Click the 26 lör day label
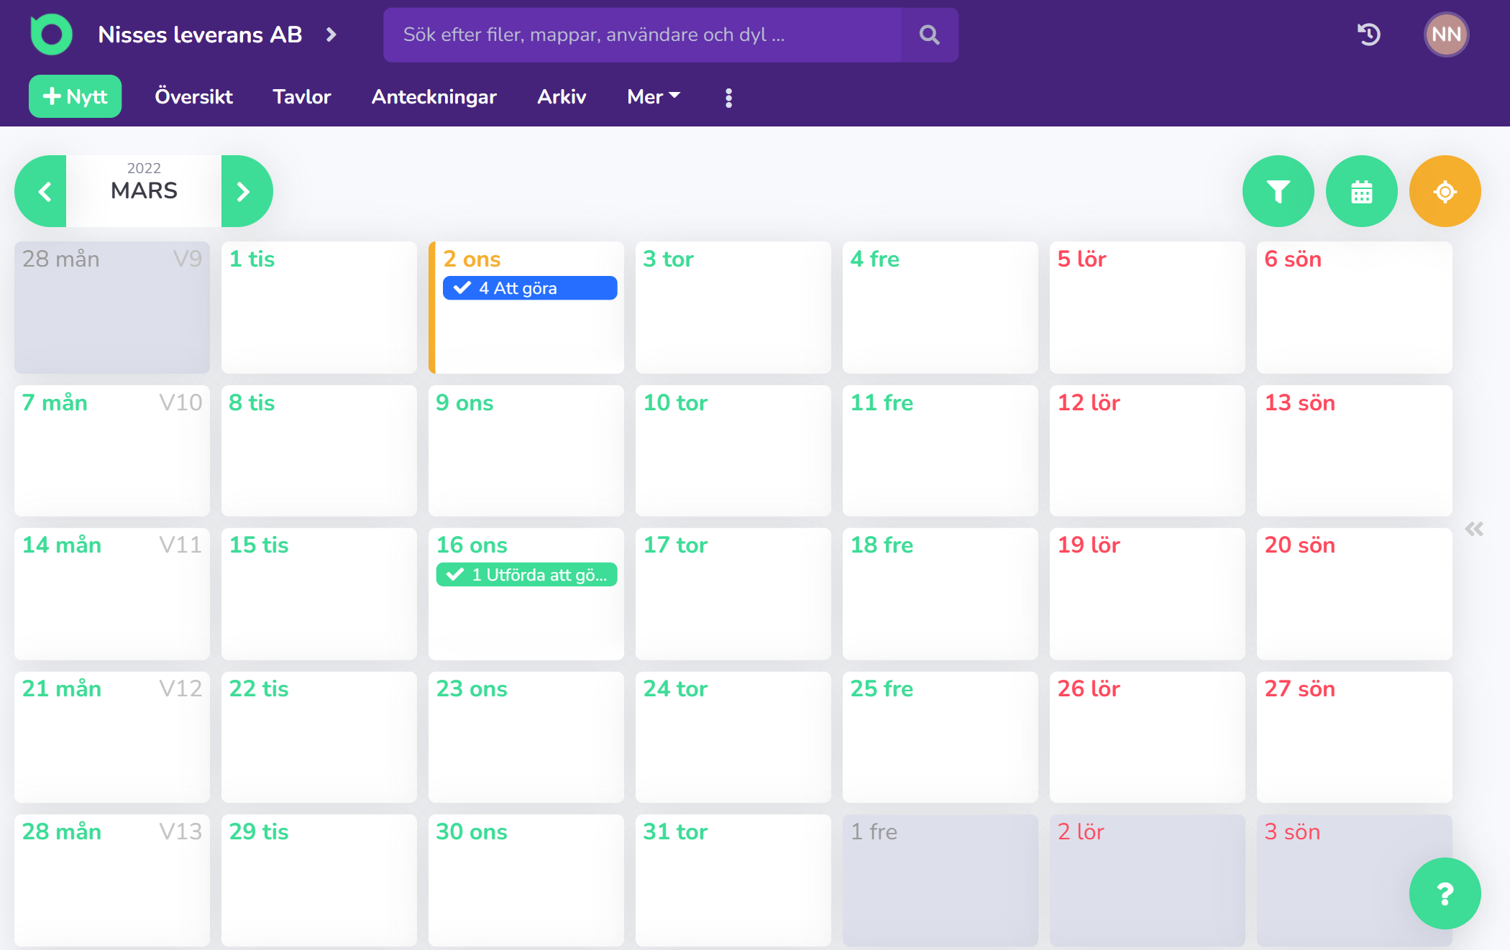 click(1089, 688)
